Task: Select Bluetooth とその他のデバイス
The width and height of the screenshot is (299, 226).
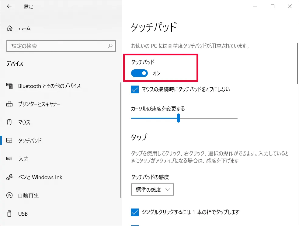Action: pyautogui.click(x=49, y=86)
